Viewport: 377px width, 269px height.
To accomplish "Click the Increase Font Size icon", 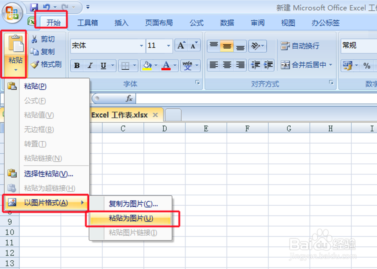I will 181,45.
